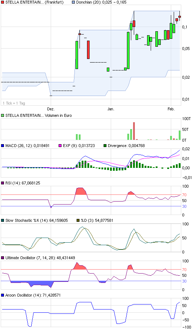Click the '0,05' price axis label
Screen dimensions: 196x330
pos(186,49)
